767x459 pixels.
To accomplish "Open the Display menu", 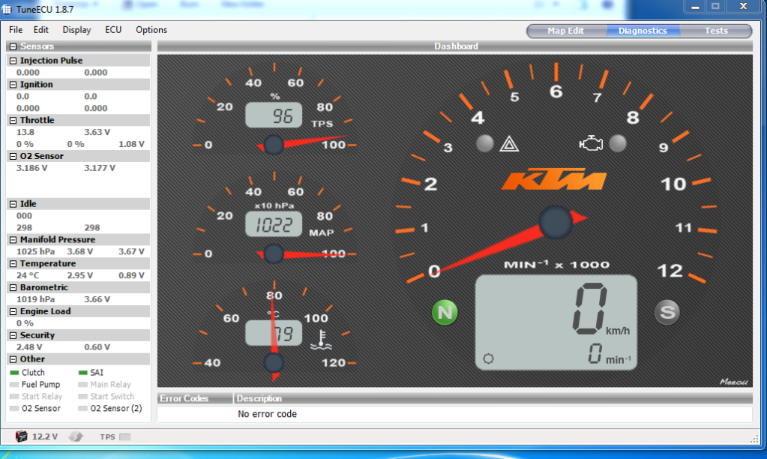I will (x=76, y=30).
